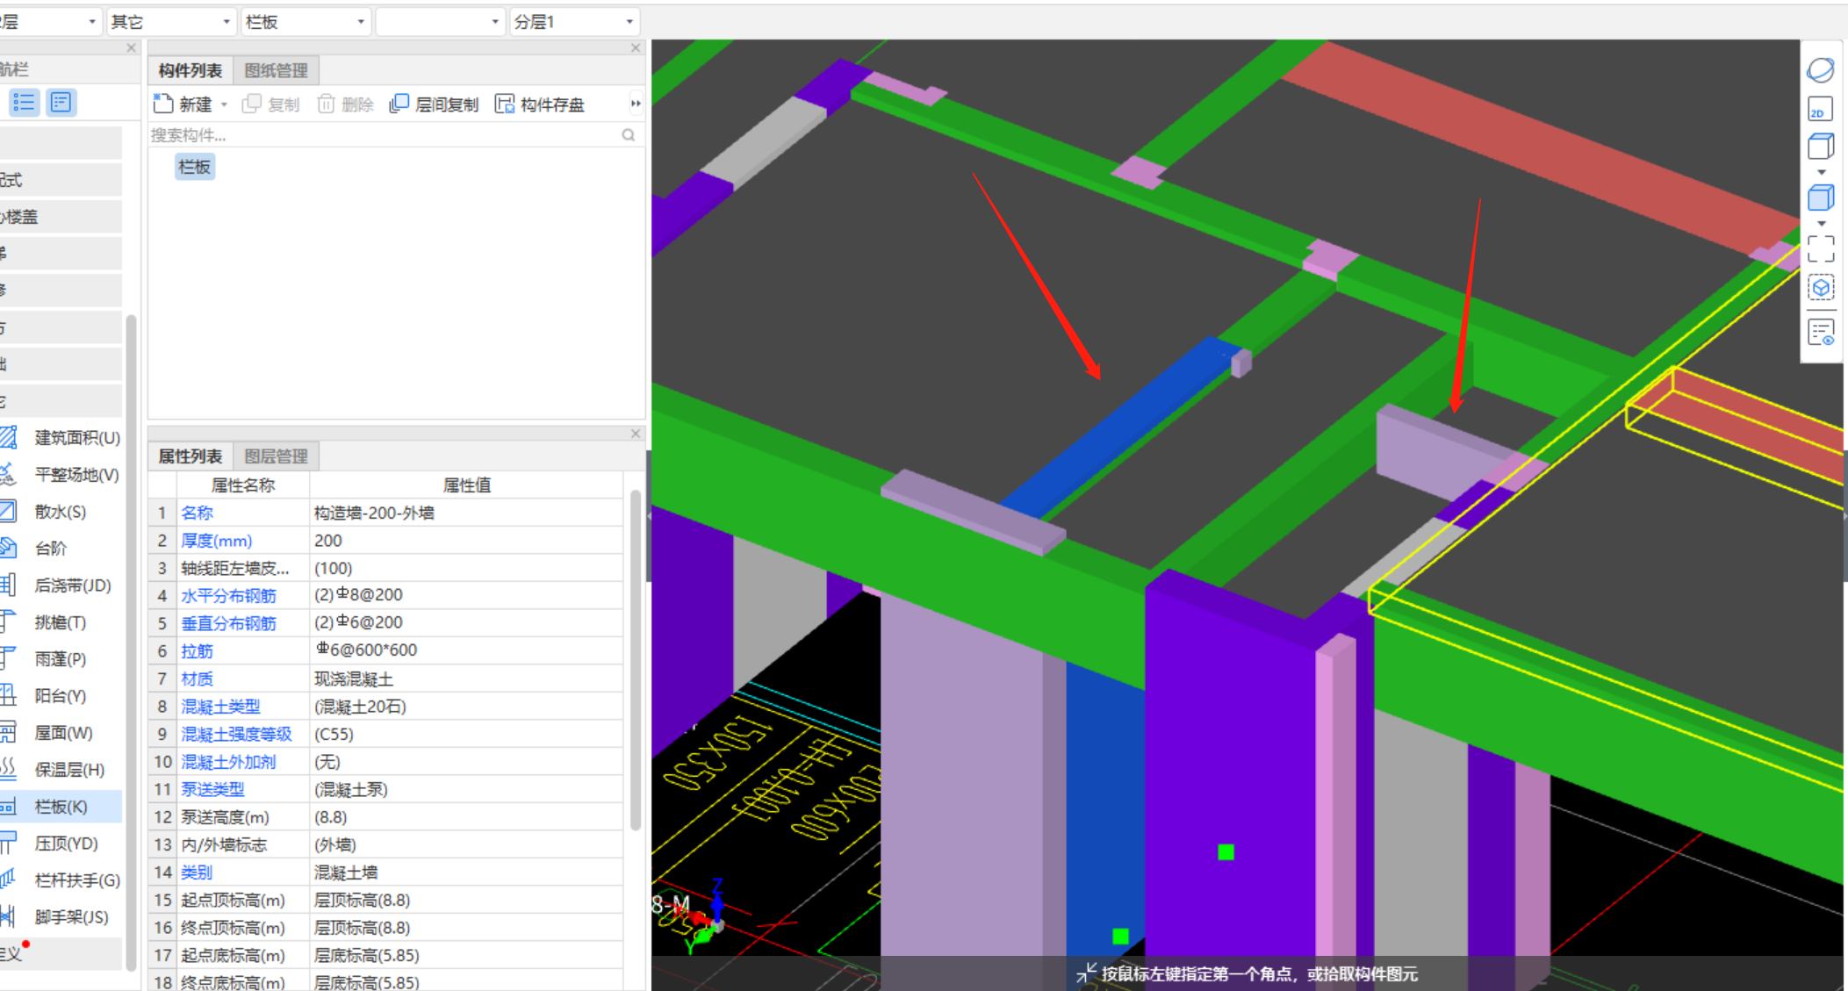Click the wireframe box view icon
Viewport: 1848px width, 991px height.
[x=1821, y=146]
